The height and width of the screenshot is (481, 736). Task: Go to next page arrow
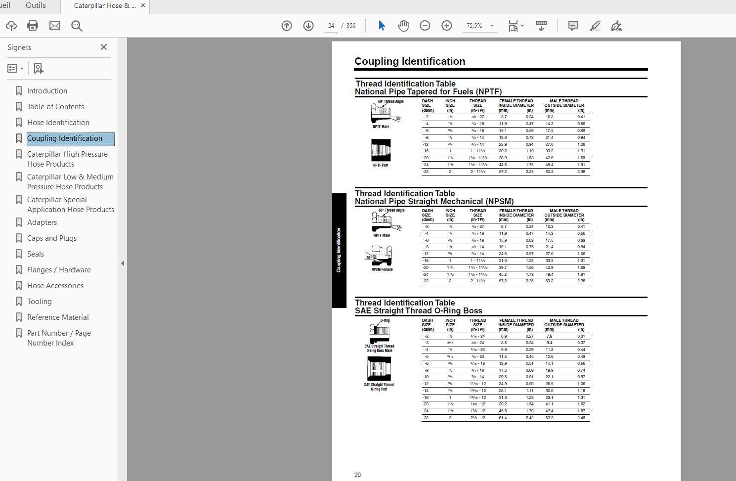(308, 26)
